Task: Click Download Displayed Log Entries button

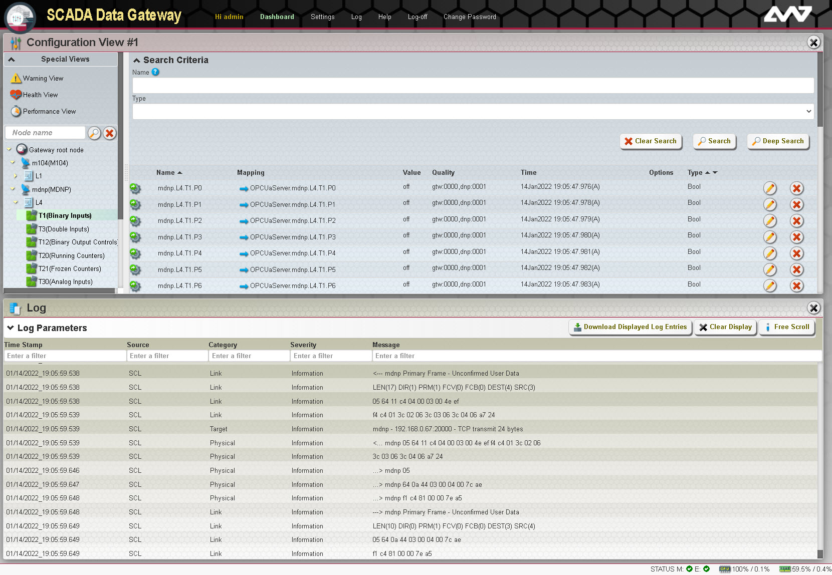Action: [x=630, y=327]
